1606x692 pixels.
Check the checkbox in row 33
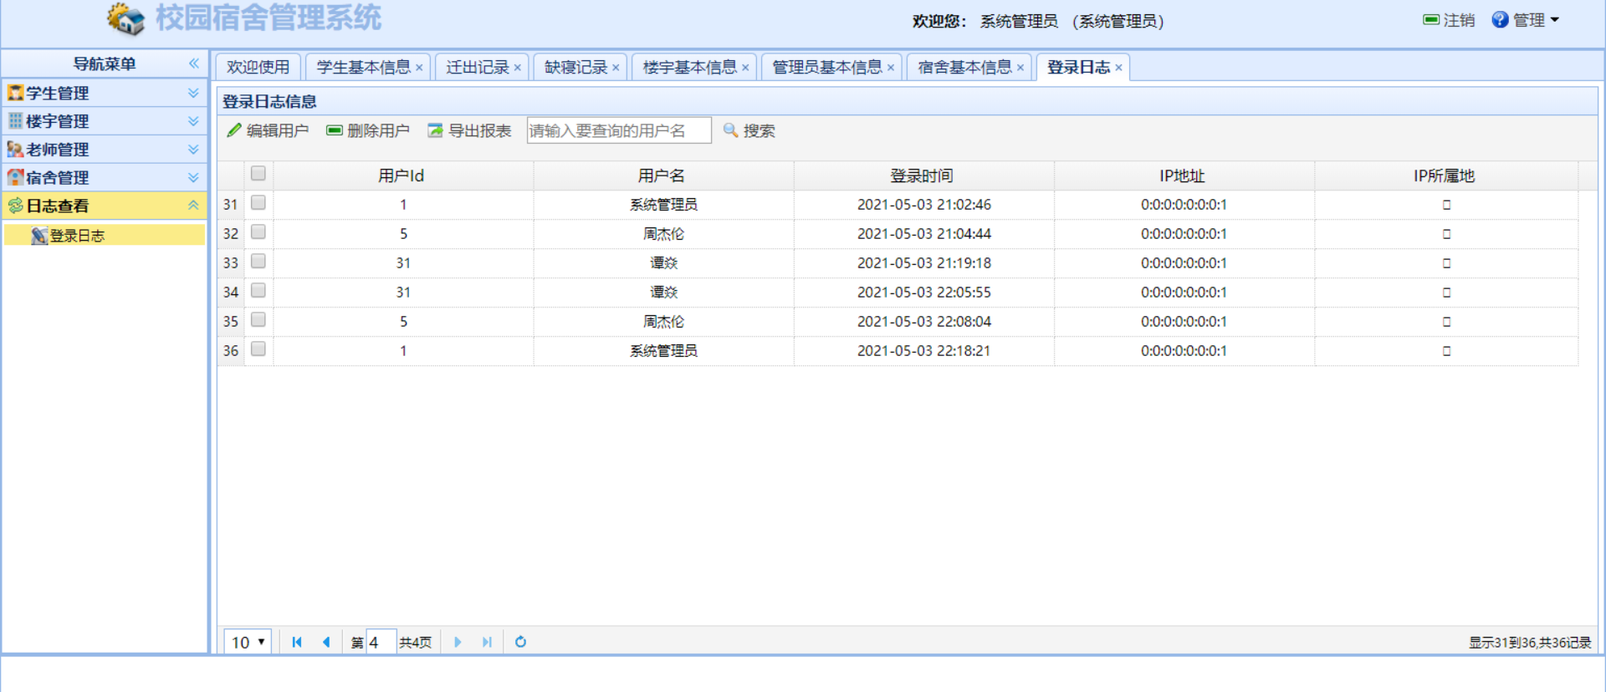[x=258, y=261]
